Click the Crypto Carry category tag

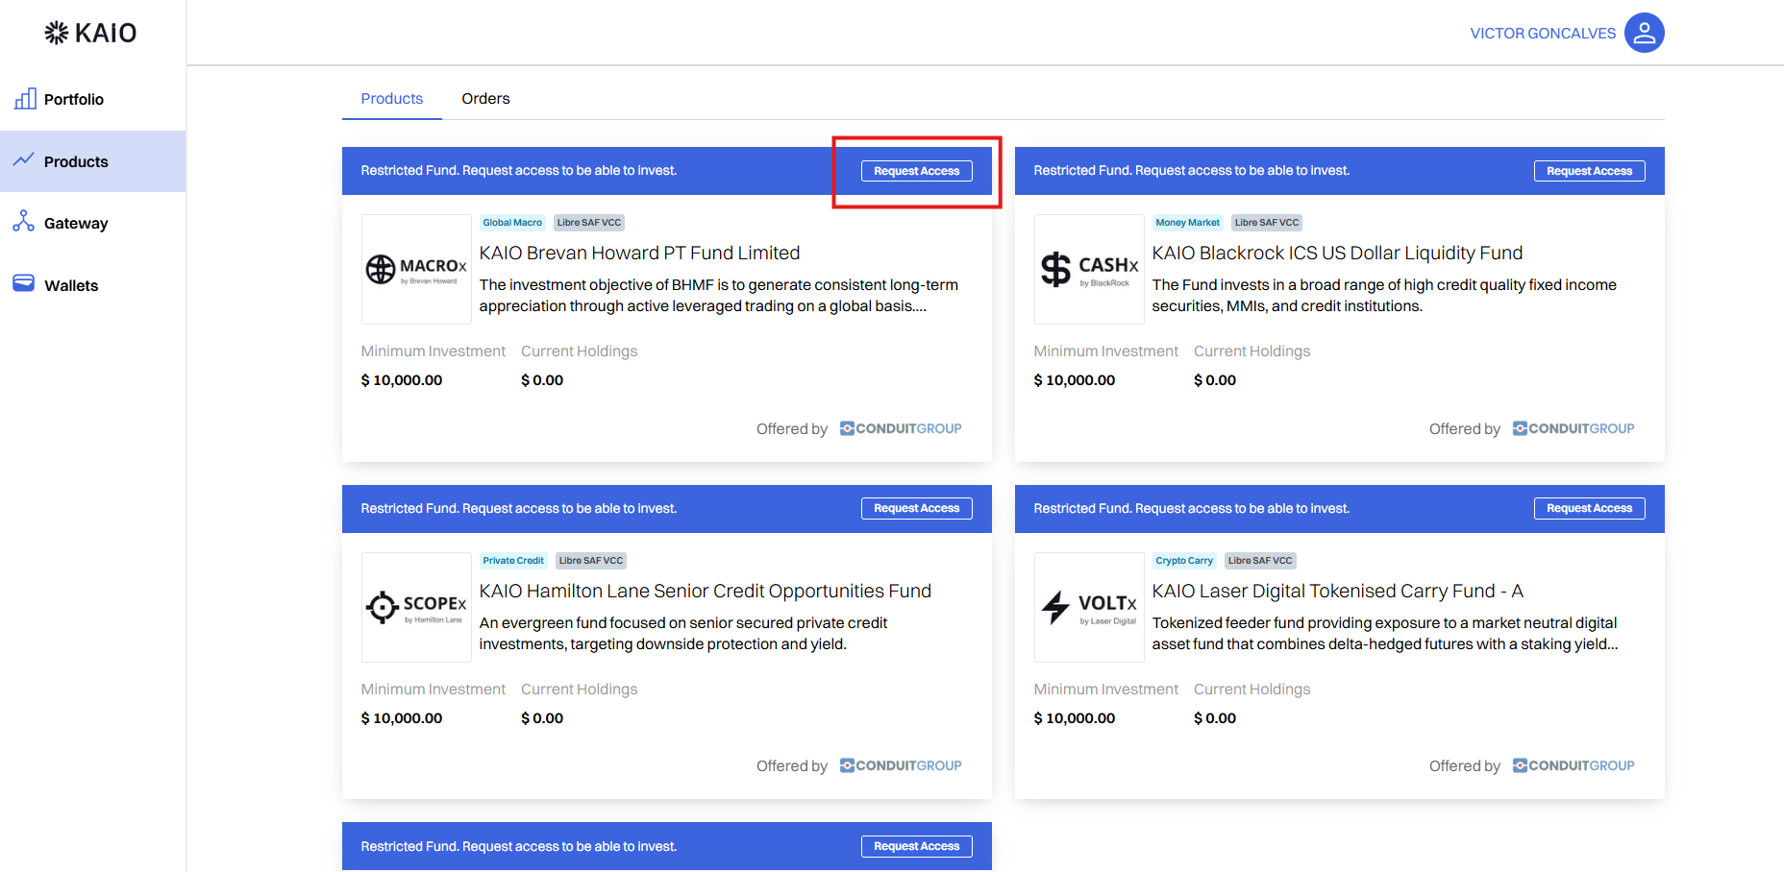1183,561
